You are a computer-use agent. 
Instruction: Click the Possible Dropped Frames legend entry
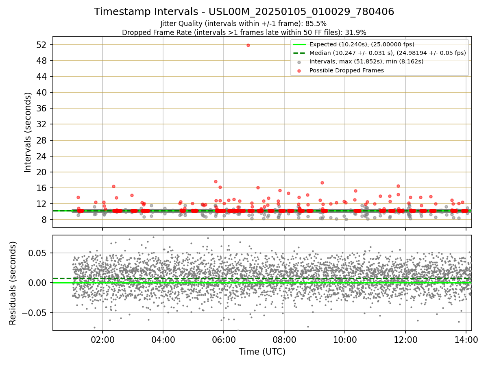(346, 70)
